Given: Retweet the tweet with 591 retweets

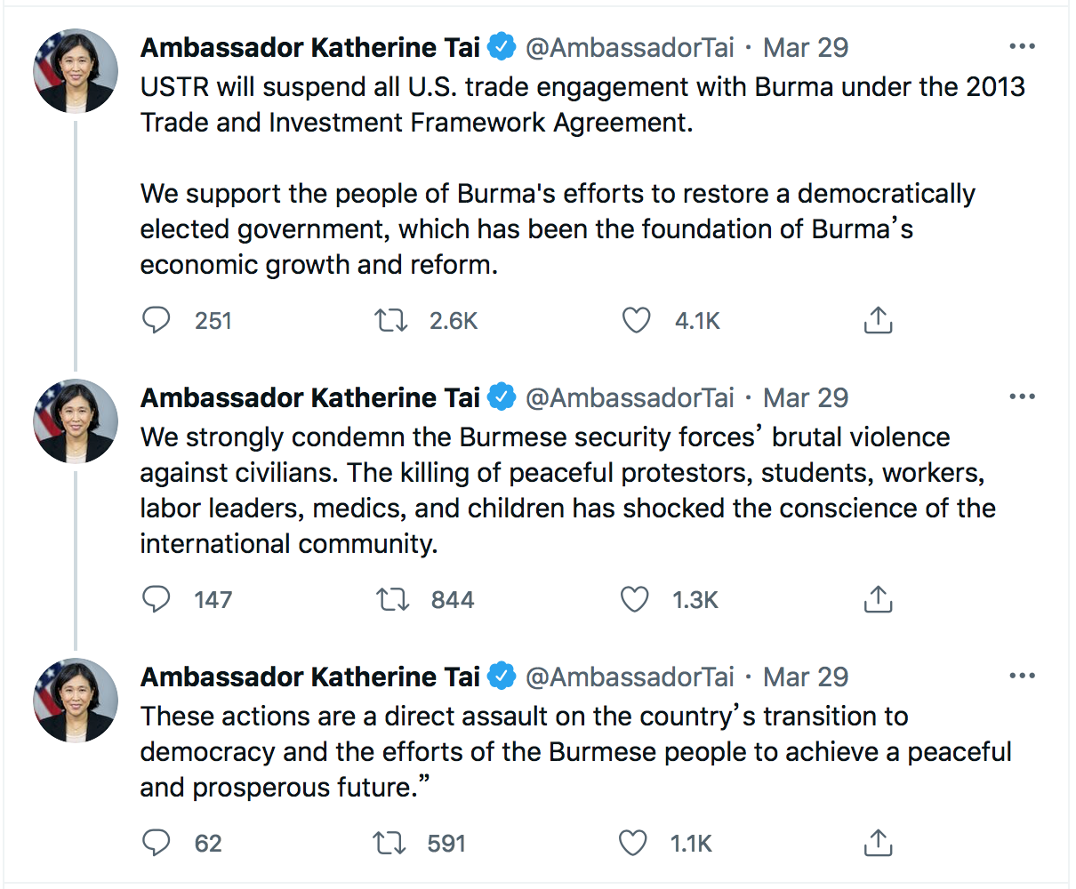Looking at the screenshot, I should (390, 843).
